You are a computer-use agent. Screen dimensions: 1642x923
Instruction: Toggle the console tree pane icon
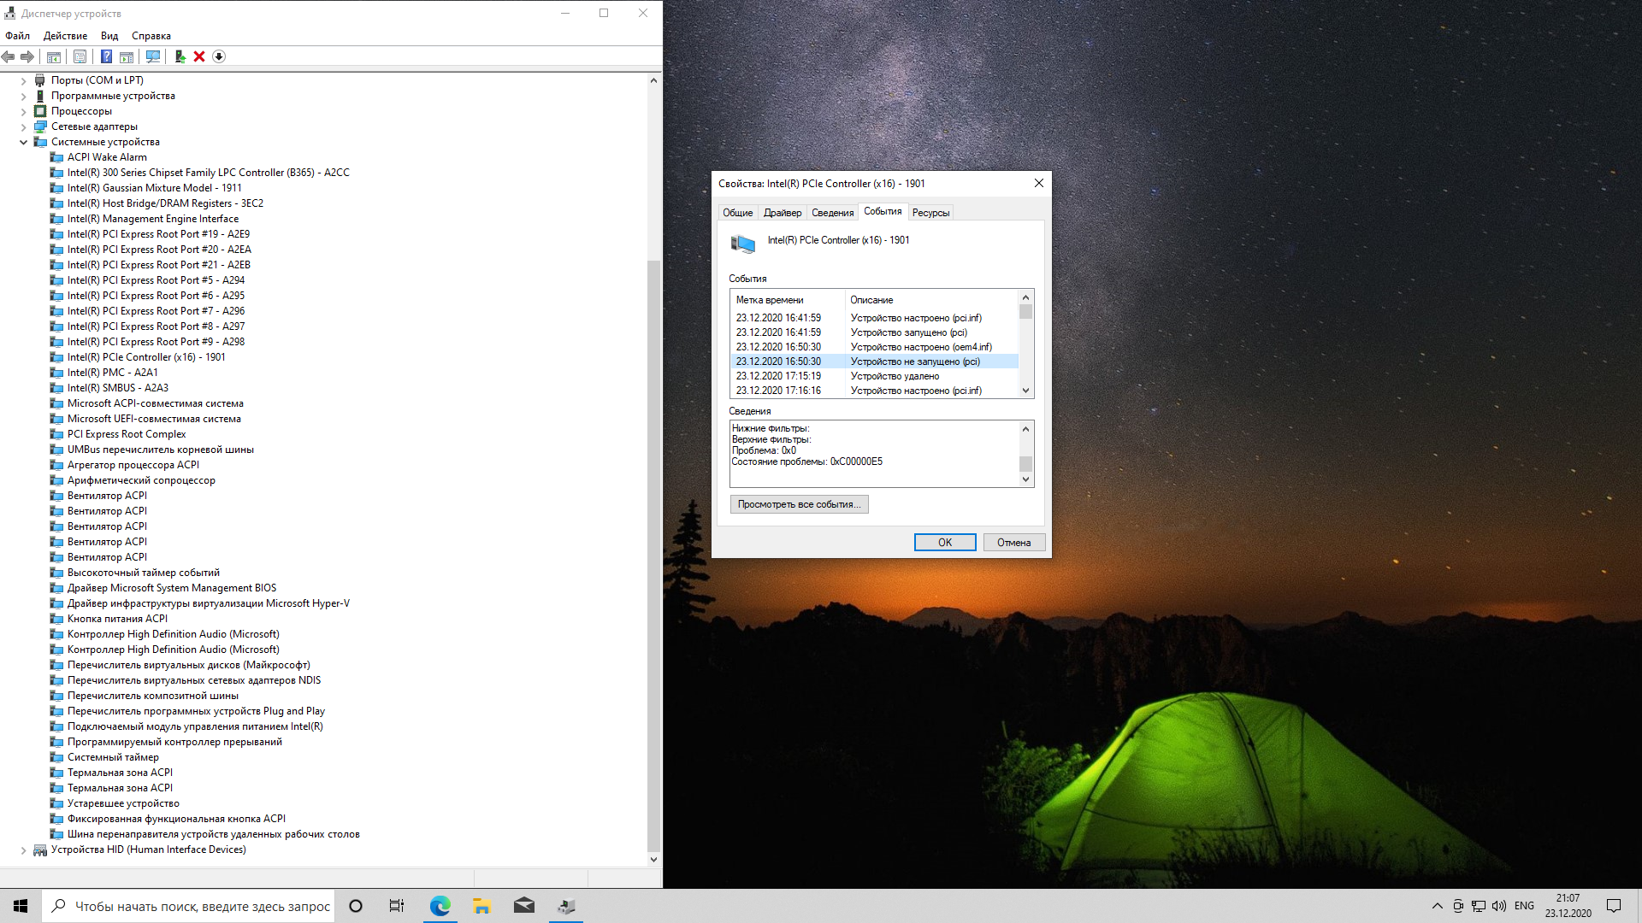(x=54, y=56)
